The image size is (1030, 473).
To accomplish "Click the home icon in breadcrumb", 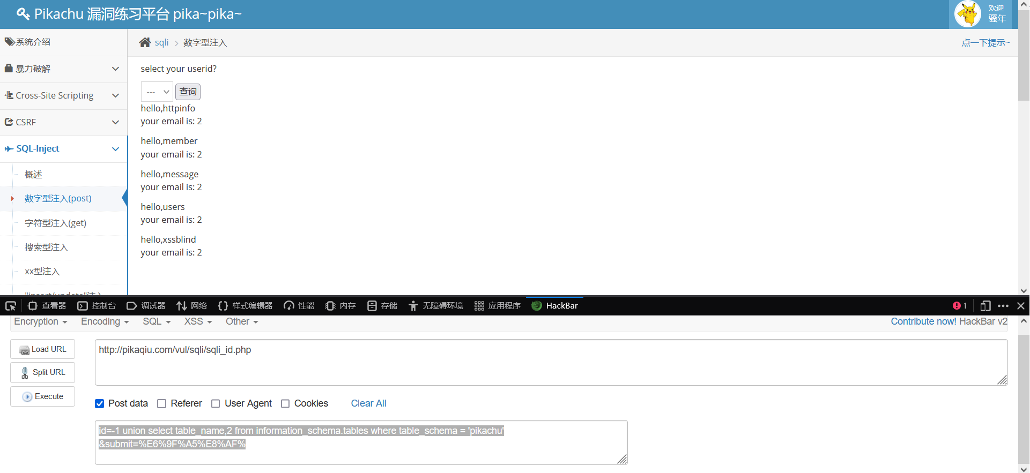I will (x=145, y=42).
